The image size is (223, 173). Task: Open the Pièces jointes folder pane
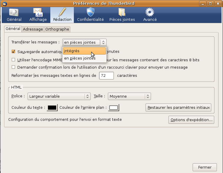[x=122, y=15]
